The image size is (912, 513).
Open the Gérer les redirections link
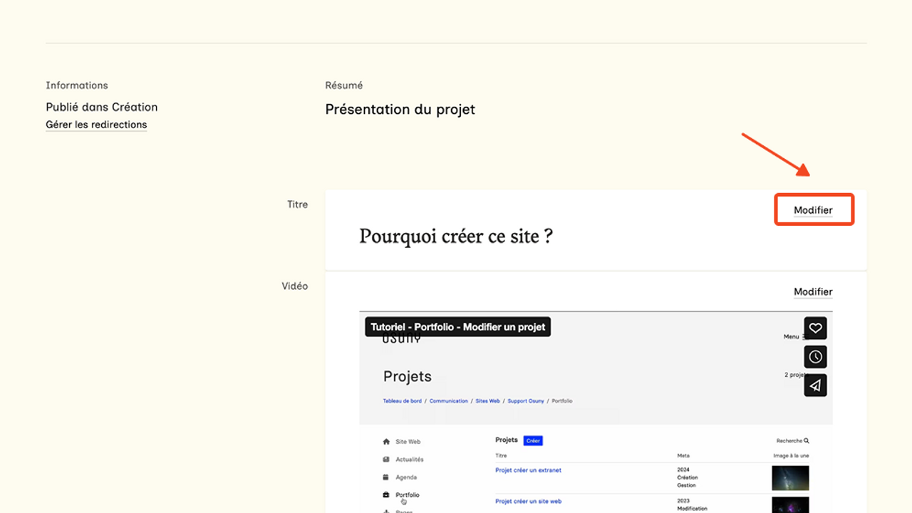(96, 125)
